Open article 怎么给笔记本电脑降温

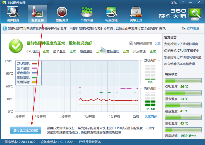pos(180,64)
